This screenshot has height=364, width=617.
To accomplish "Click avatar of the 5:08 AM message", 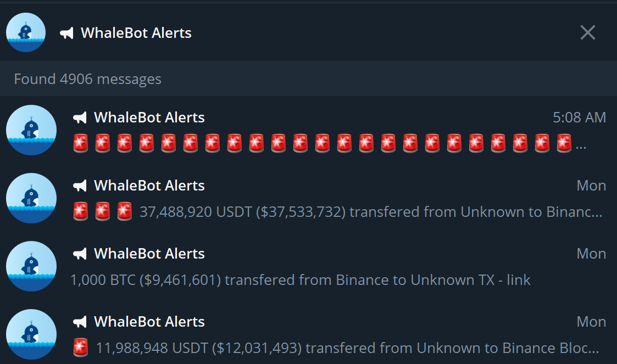I will [31, 130].
